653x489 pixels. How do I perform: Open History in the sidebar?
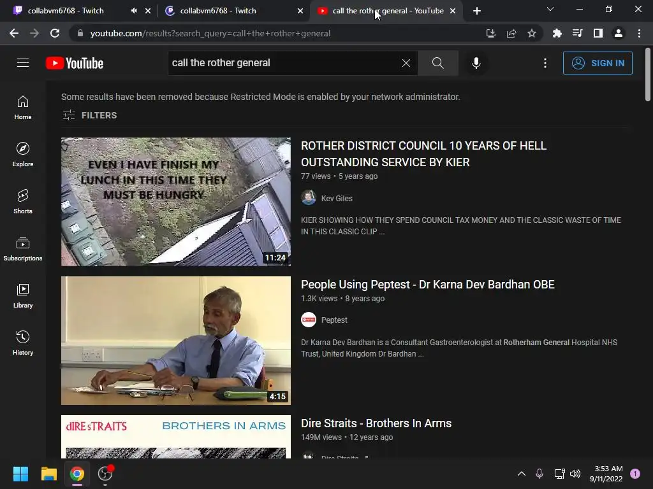23,343
